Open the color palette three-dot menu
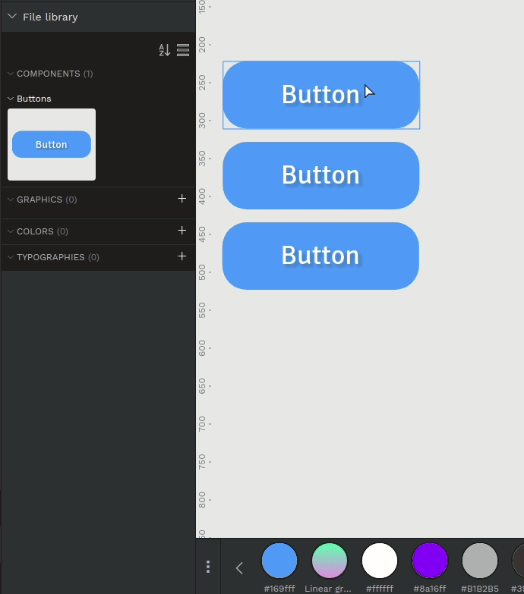Screen dimensions: 524x594 (x=208, y=567)
